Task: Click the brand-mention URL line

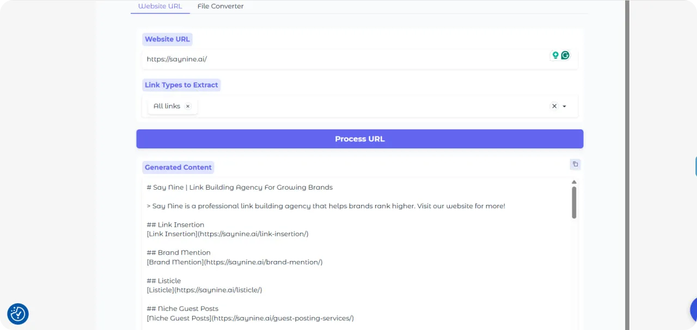Action: point(235,262)
